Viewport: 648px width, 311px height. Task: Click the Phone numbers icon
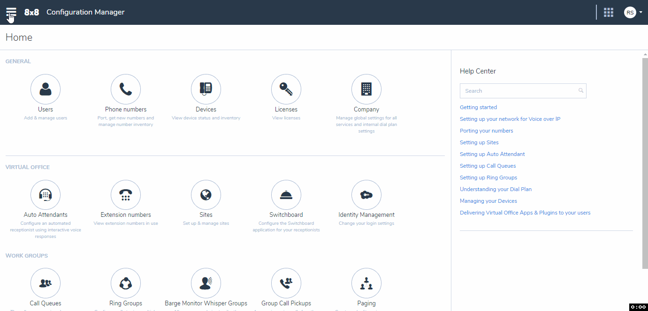click(126, 89)
